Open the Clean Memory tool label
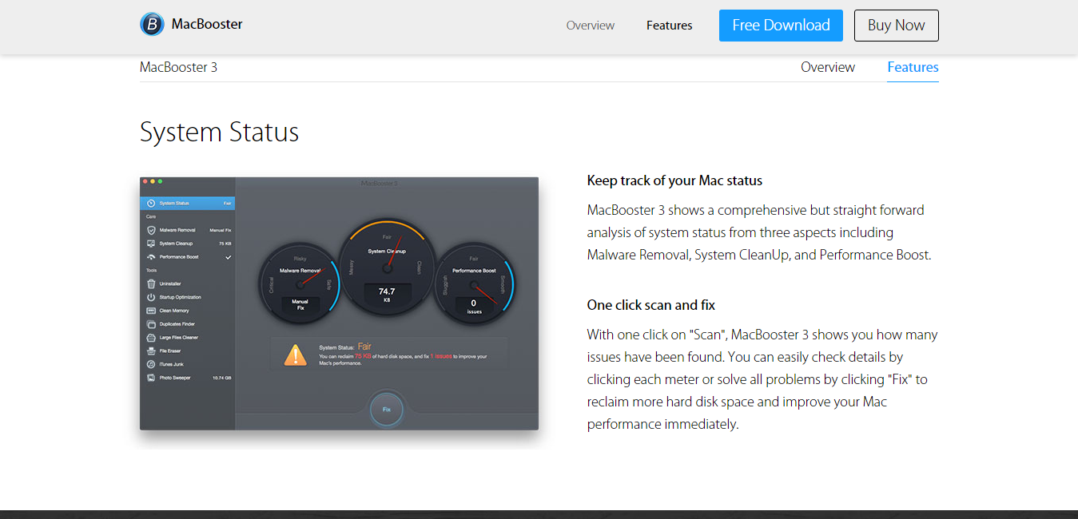The width and height of the screenshot is (1078, 519). [x=174, y=311]
